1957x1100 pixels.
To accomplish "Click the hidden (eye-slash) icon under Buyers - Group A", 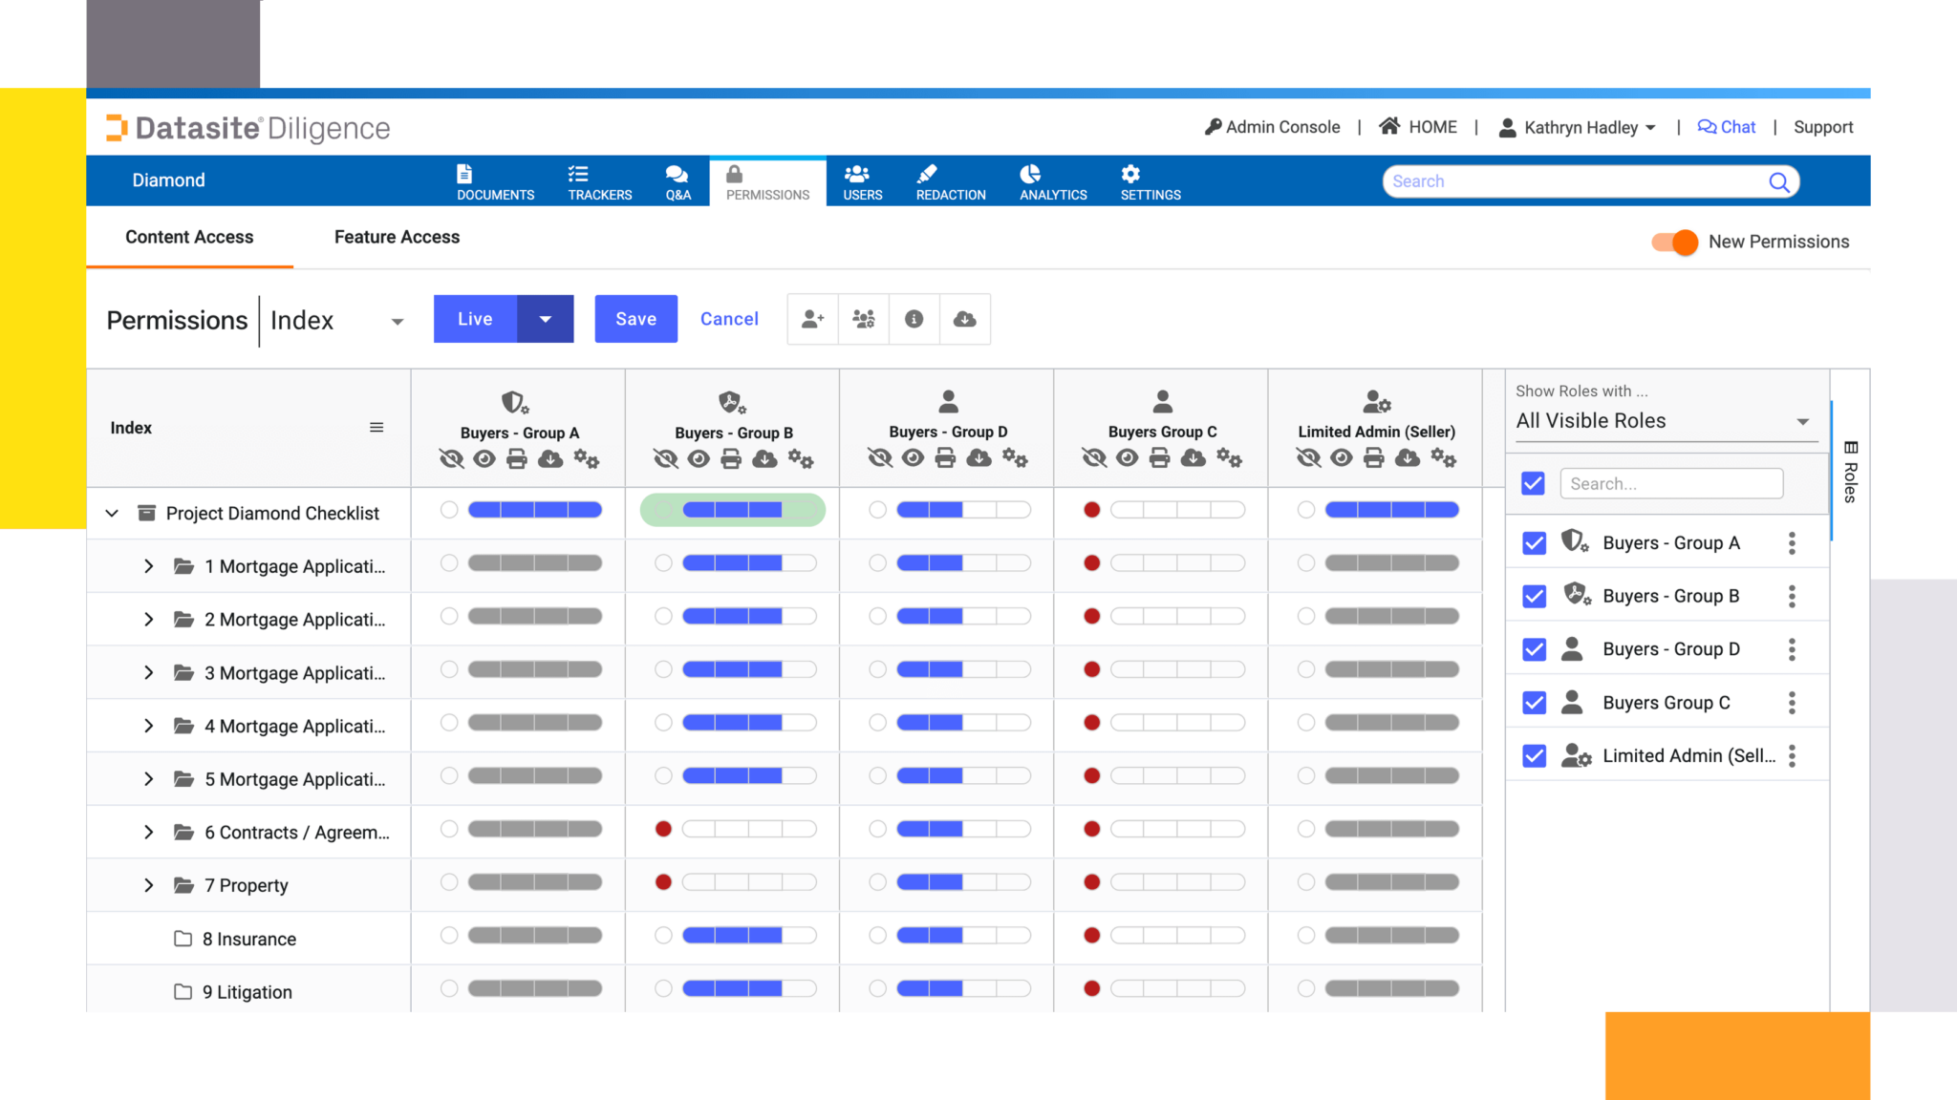I will coord(450,458).
